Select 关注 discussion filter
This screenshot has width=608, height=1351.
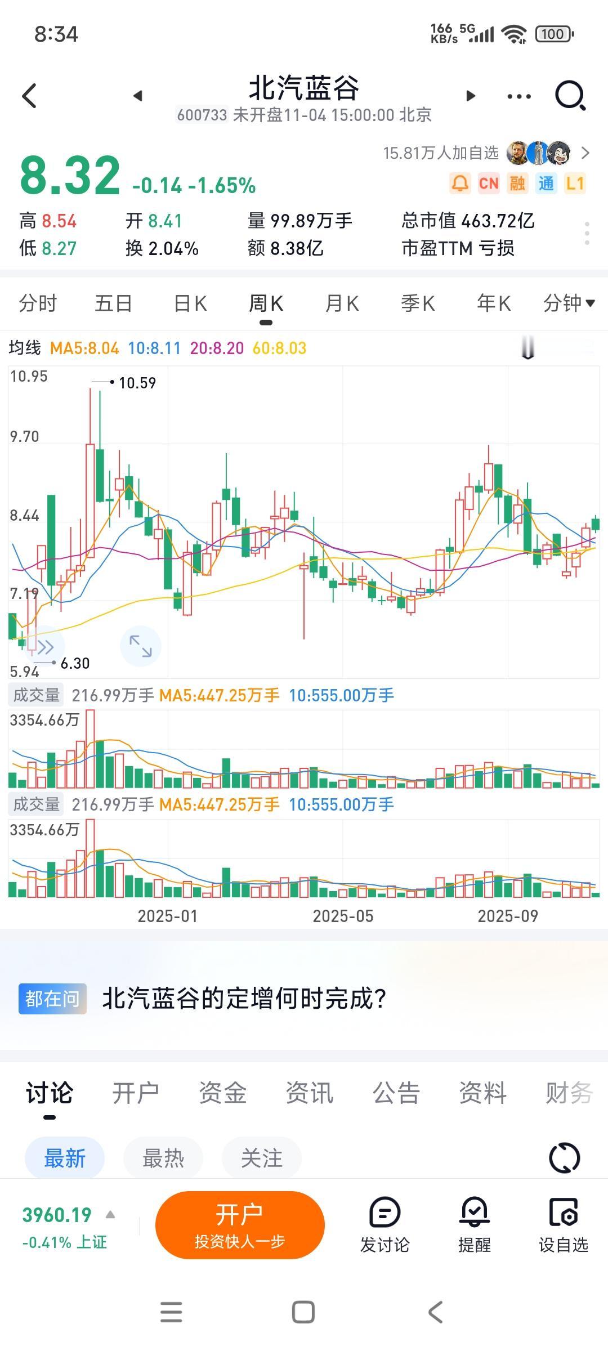pyautogui.click(x=262, y=1158)
